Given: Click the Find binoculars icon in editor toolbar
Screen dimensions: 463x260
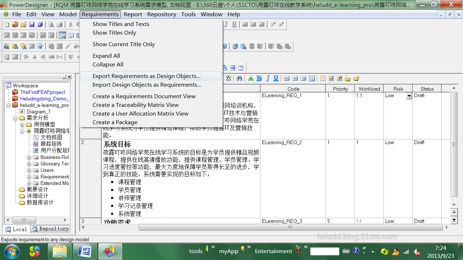Looking at the screenshot, I should click(239, 78).
